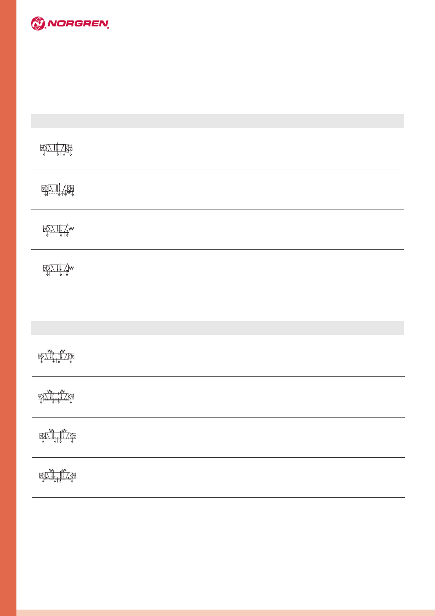Click the third valve symbol in lower table

(58, 436)
